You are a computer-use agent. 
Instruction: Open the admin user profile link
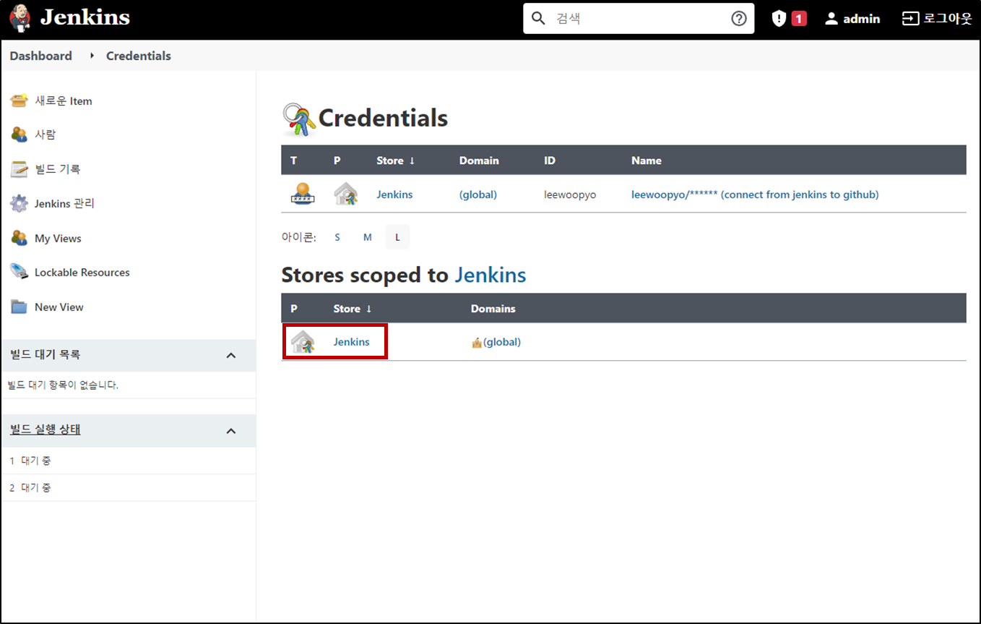click(852, 19)
